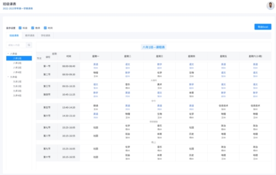Click Thursday eighth period 历史 cell
Screen dimensions: 276x175
tap(191, 136)
